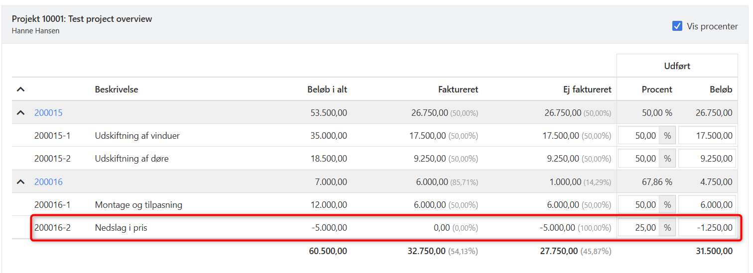Edit Udført amount field for Montage og tilpasning
Viewport: 753px width, 273px height.
(x=707, y=205)
